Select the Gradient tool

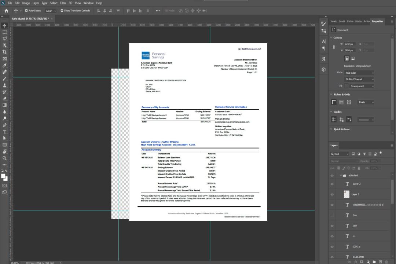[x=4, y=105]
